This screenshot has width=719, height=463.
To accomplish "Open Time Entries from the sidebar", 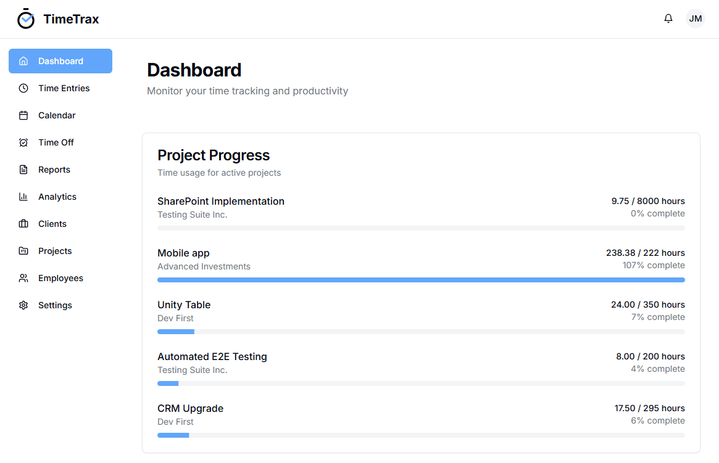I will point(60,88).
